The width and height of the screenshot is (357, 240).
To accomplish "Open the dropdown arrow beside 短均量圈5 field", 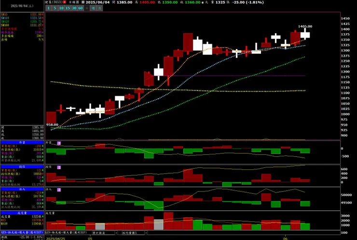I will (x=146, y=233).
